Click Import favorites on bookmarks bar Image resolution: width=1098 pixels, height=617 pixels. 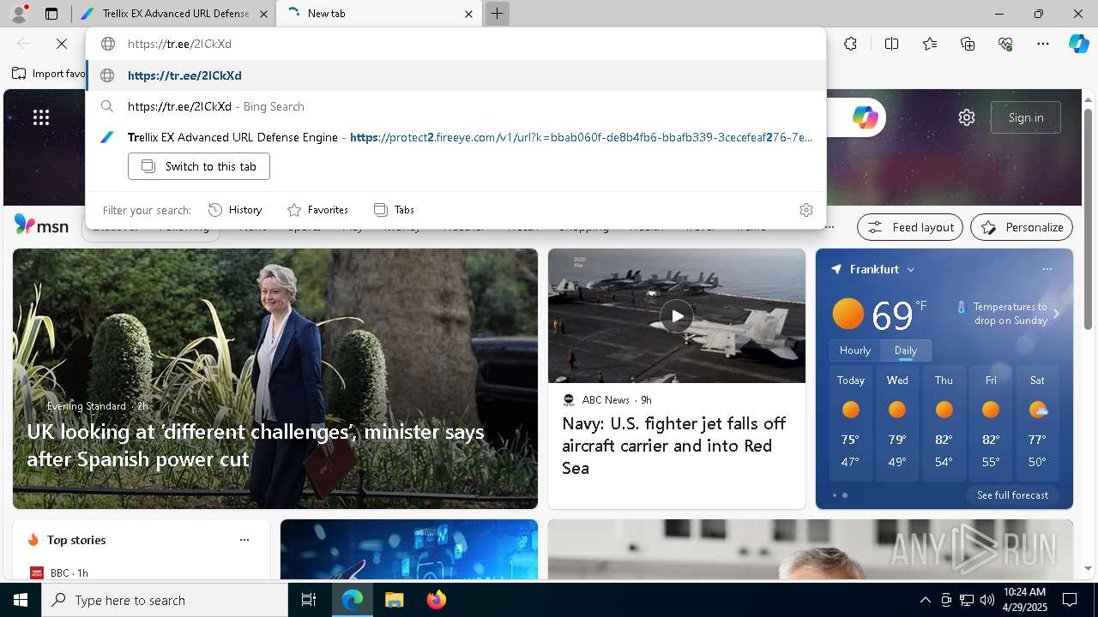pyautogui.click(x=48, y=74)
